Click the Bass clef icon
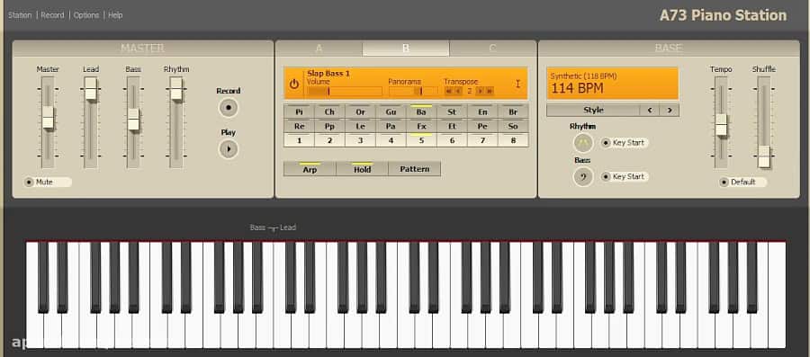 point(583,176)
